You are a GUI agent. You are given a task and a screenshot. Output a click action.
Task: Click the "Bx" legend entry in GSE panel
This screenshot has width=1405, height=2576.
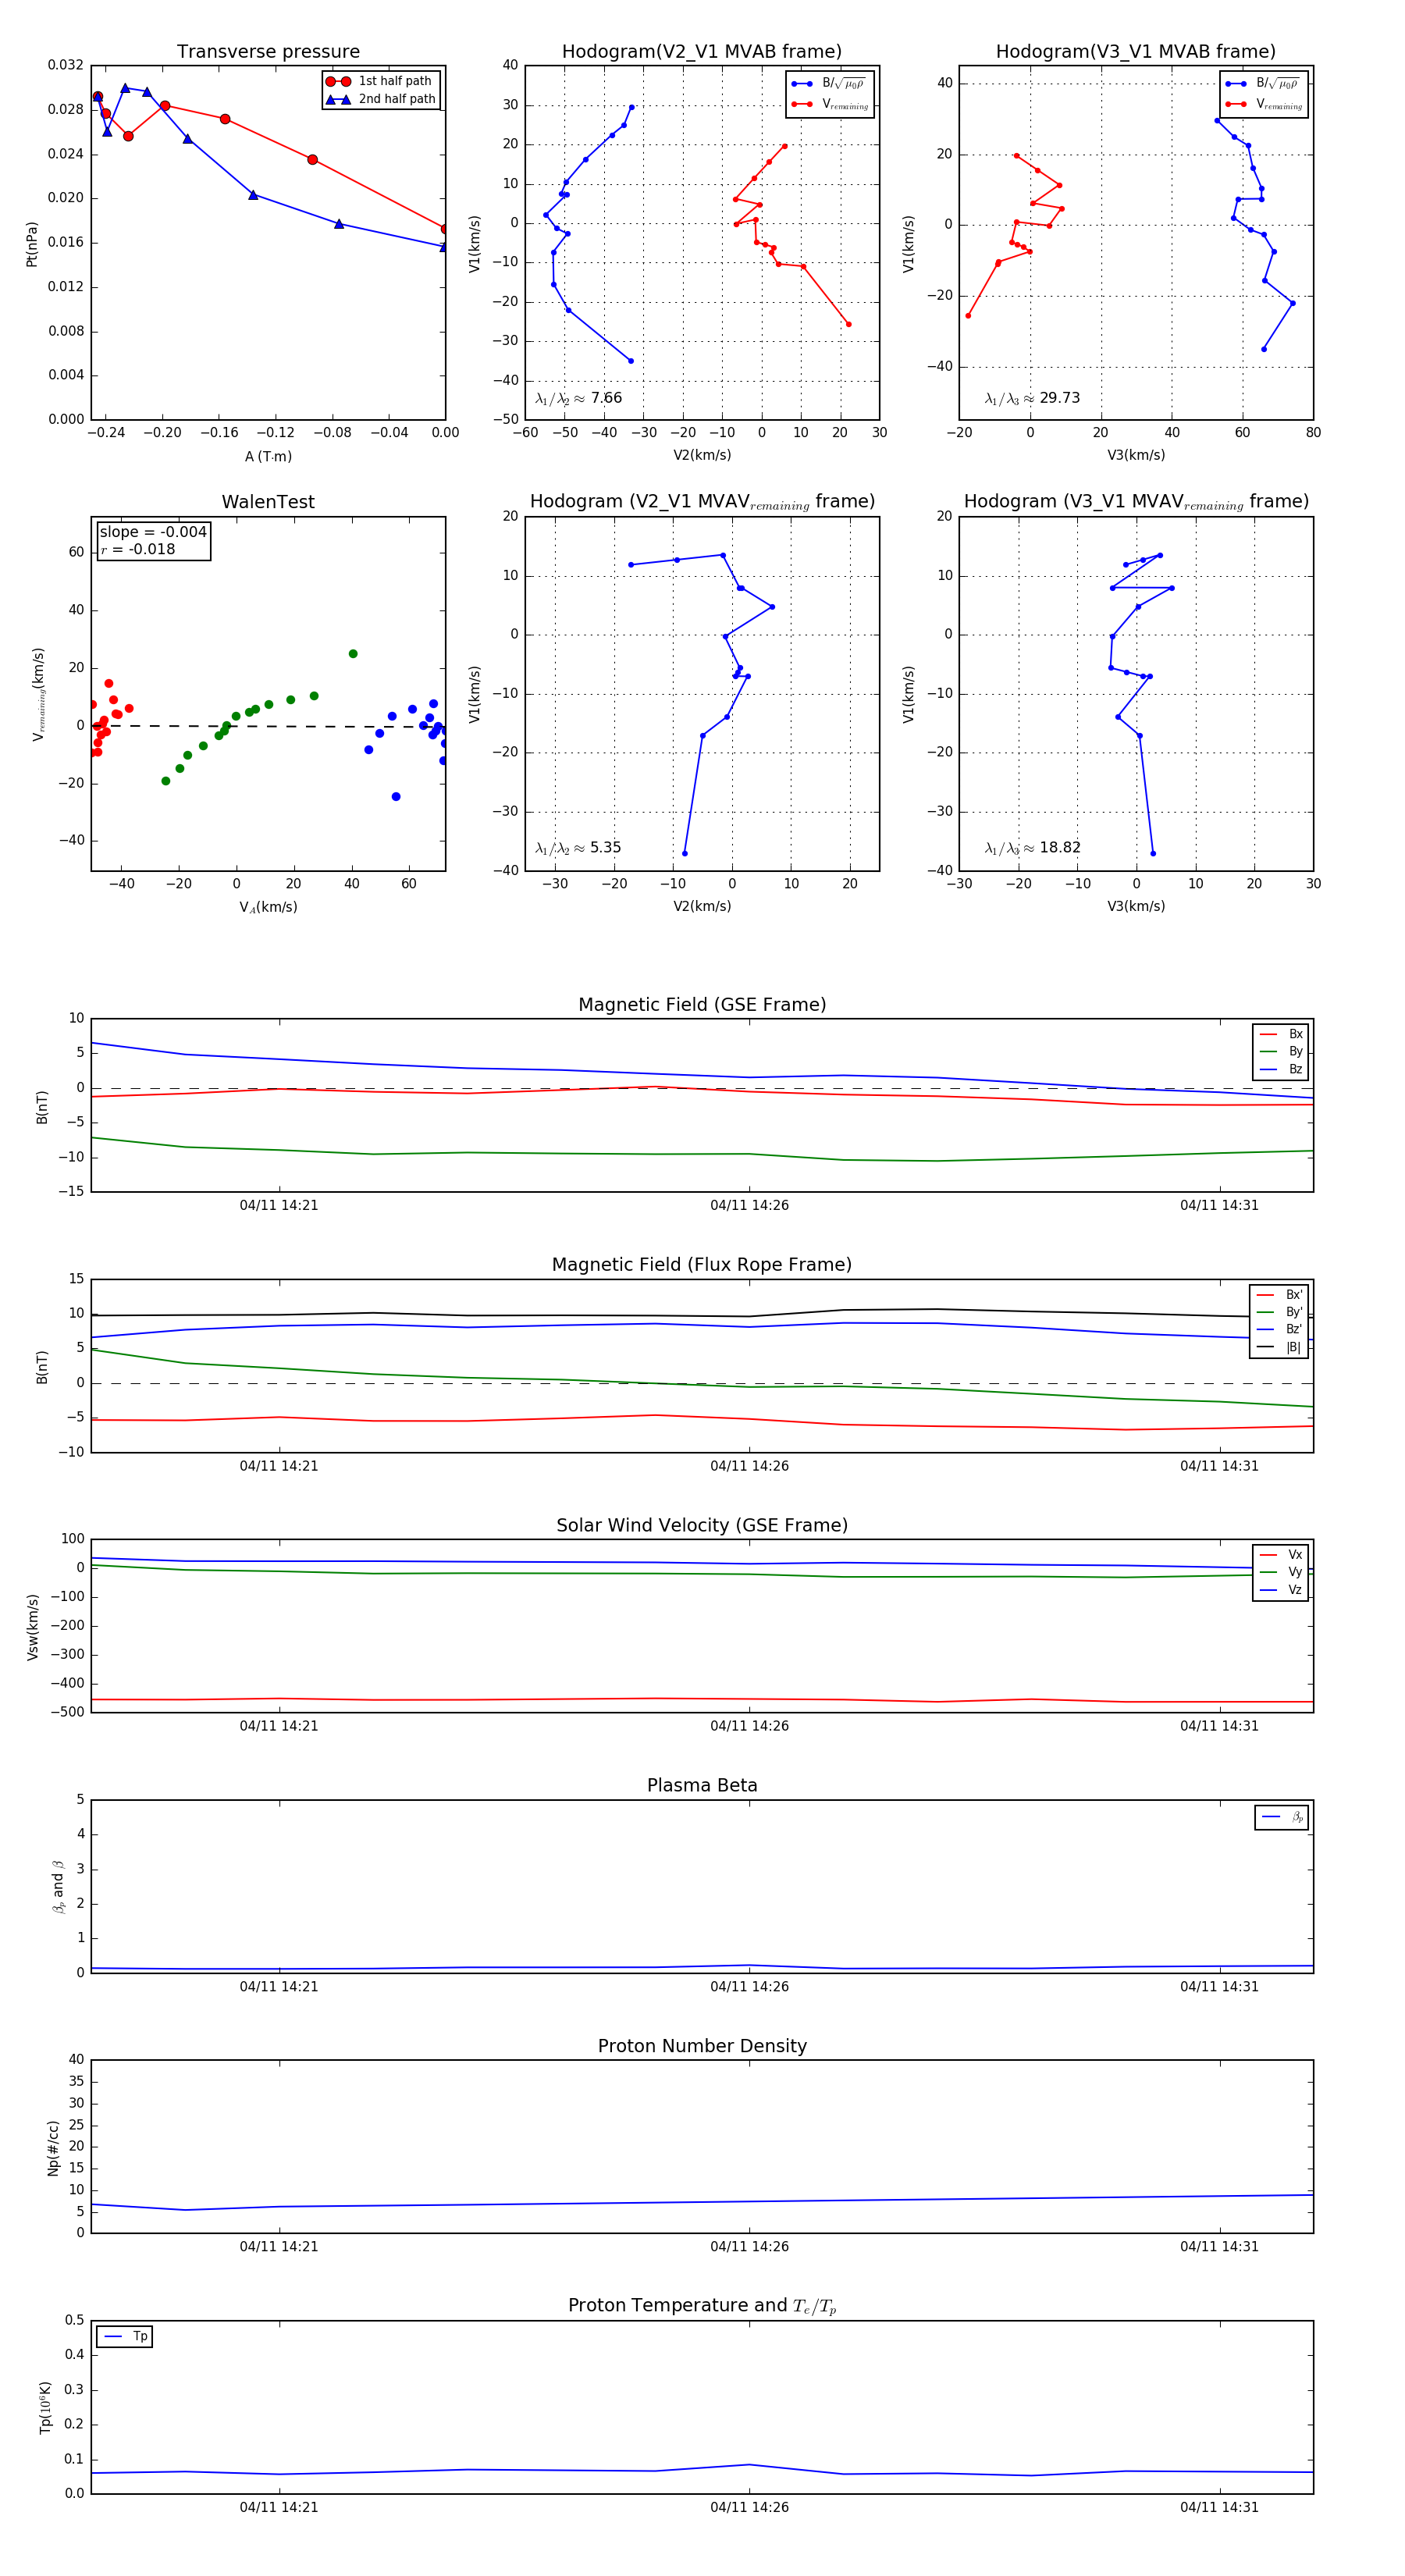coord(1281,1034)
